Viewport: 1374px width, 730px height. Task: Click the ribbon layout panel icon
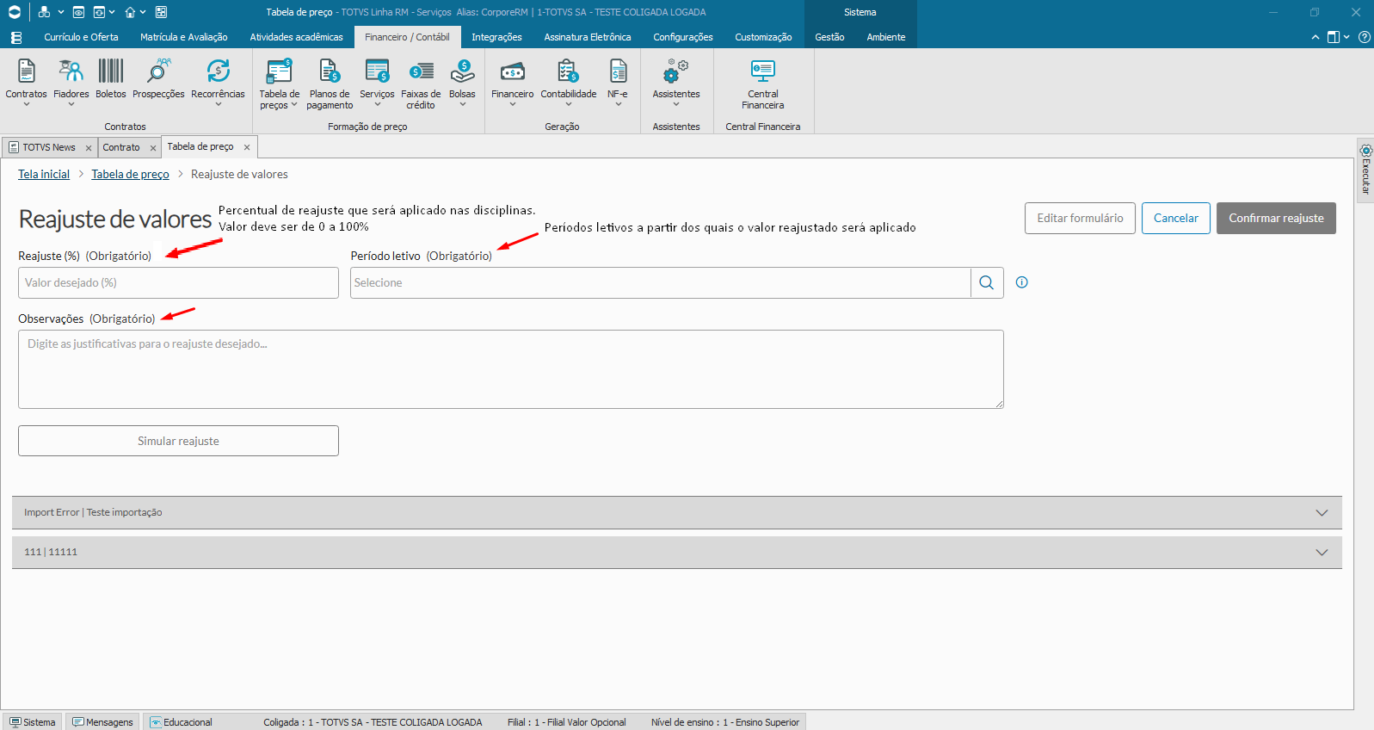point(1333,37)
